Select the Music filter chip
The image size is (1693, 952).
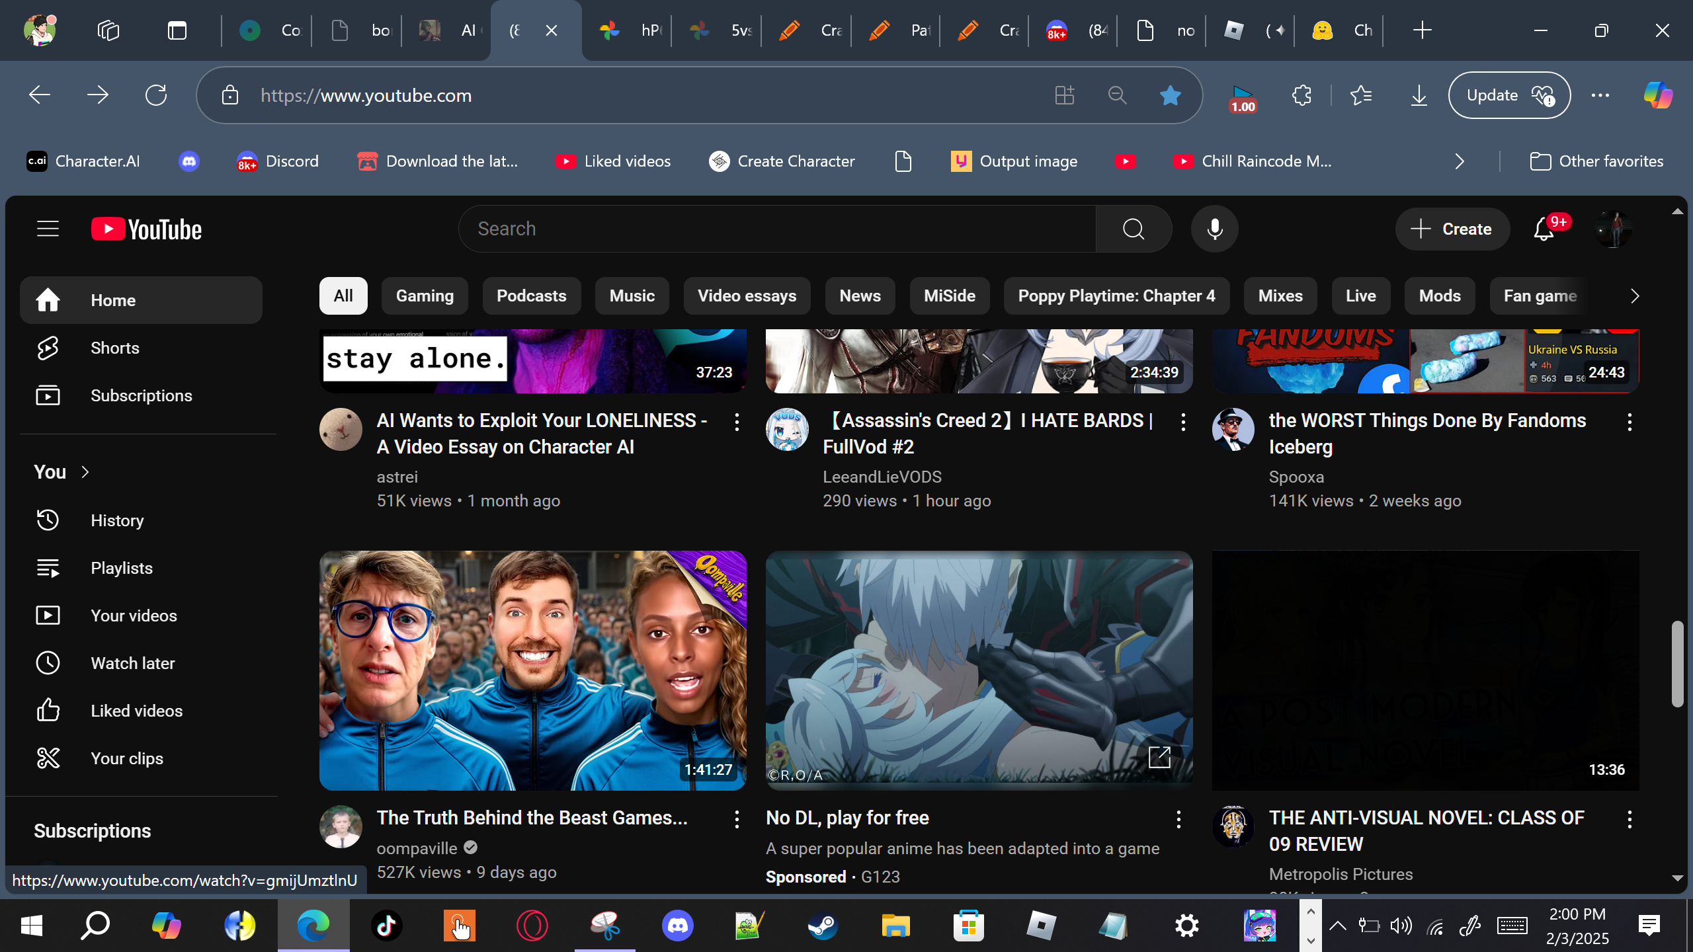tap(632, 296)
